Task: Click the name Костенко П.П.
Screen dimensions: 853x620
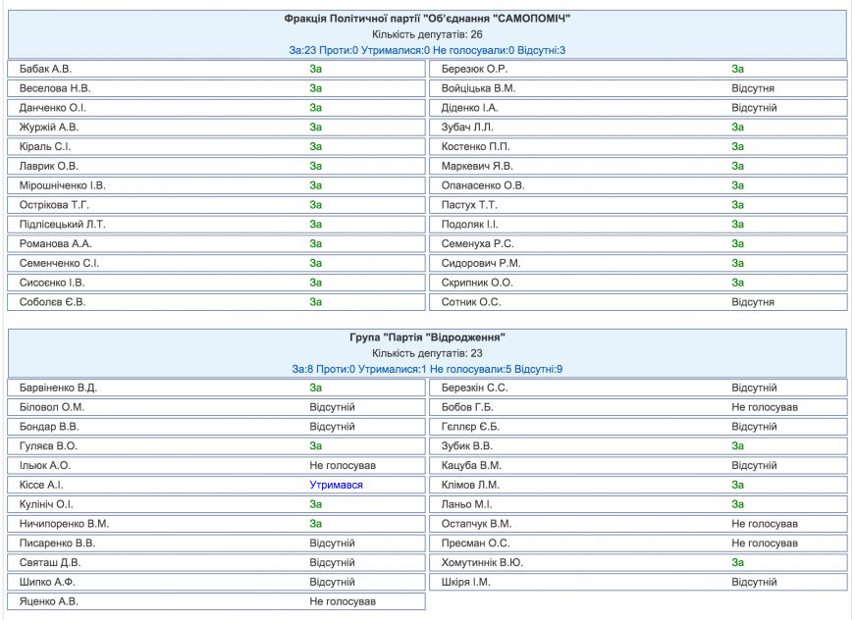Action: coord(475,147)
